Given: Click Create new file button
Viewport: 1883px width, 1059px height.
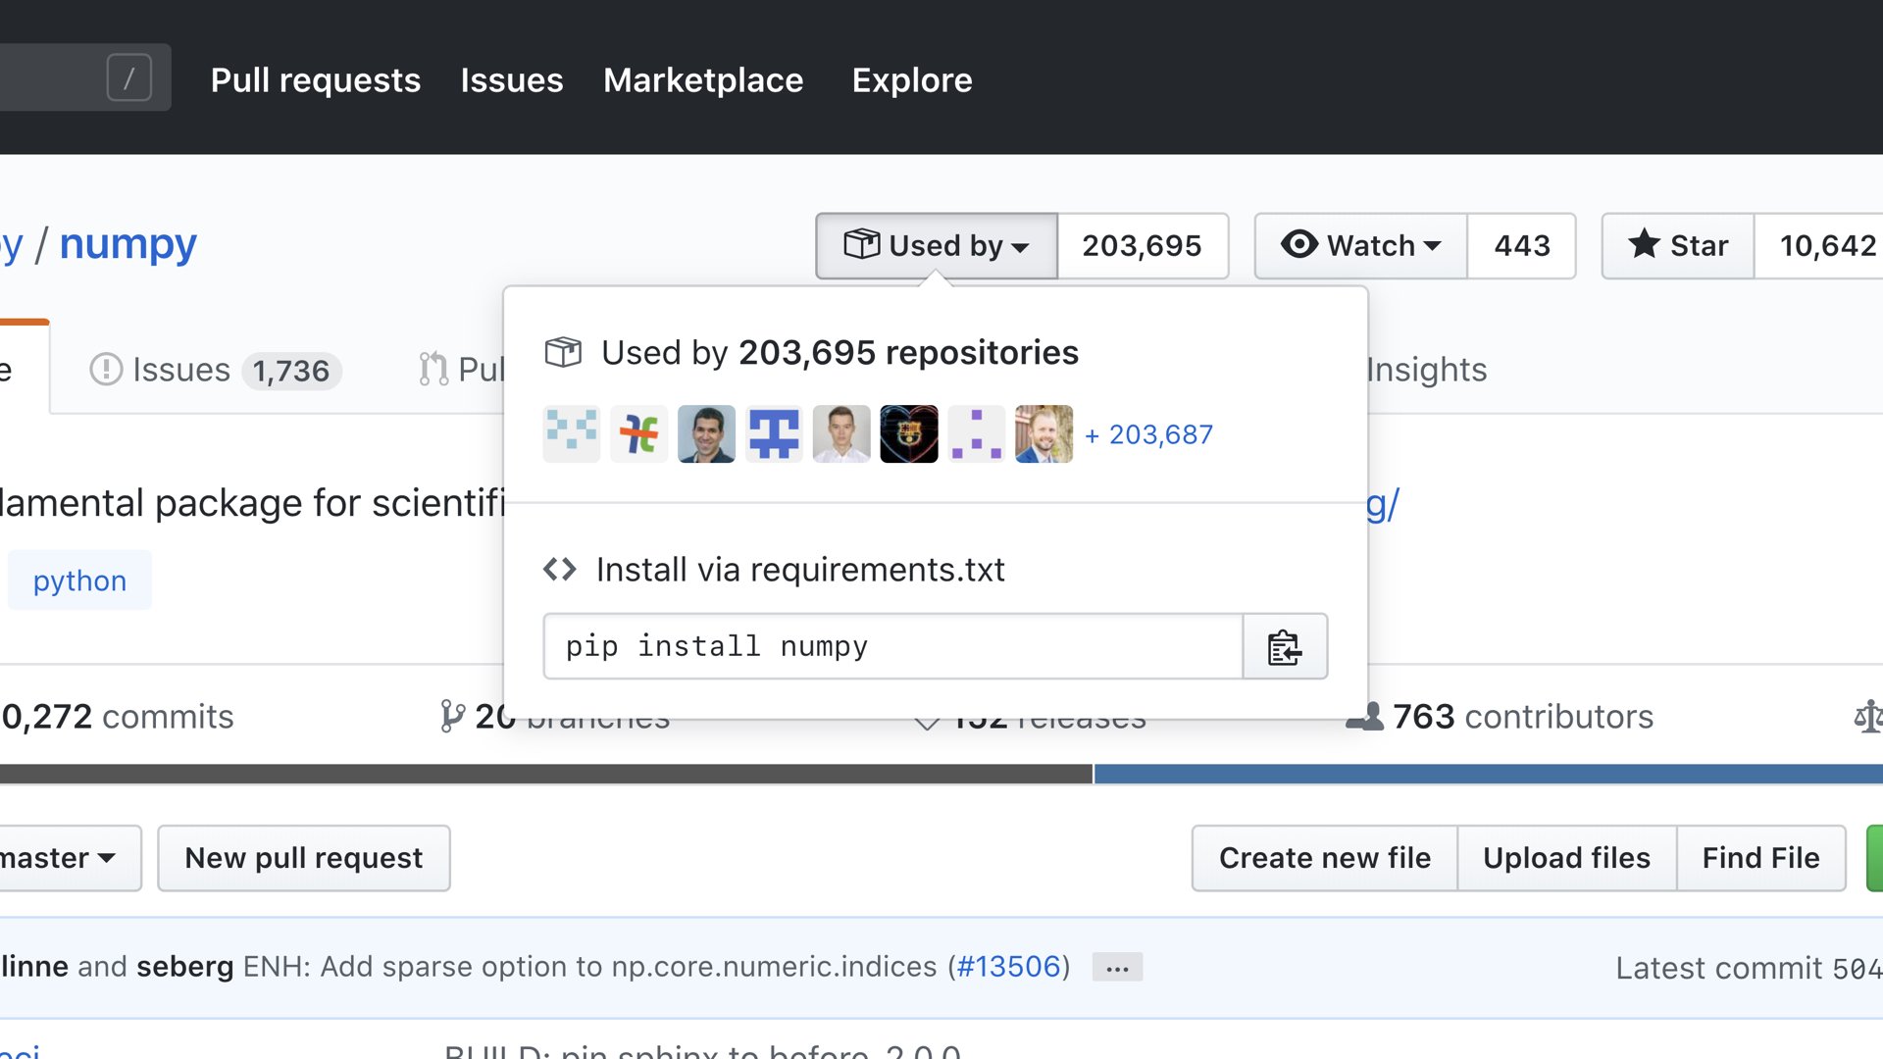Looking at the screenshot, I should pos(1325,858).
